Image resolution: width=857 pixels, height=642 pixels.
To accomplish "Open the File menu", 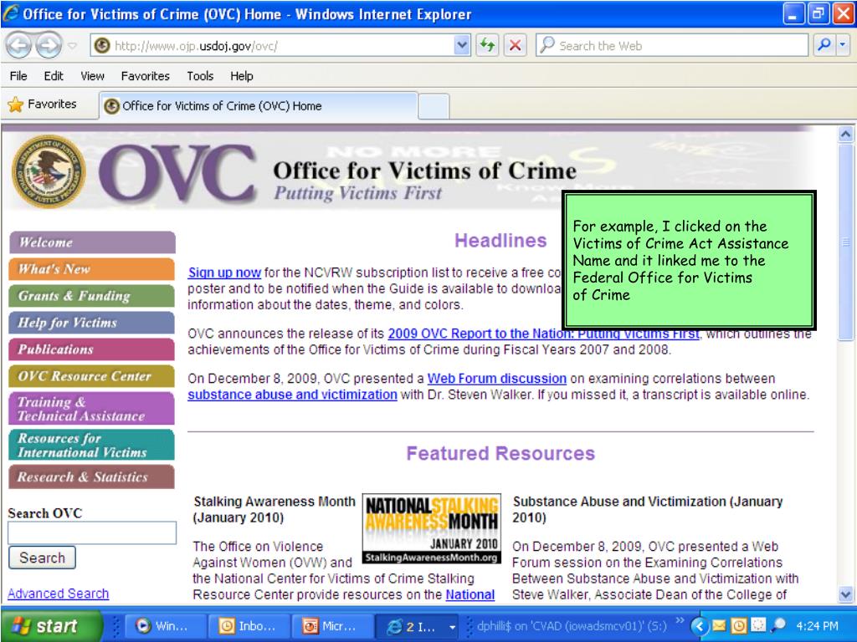I will point(18,76).
